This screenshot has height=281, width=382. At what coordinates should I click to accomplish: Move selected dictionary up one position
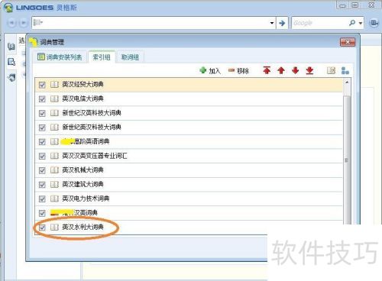click(281, 70)
